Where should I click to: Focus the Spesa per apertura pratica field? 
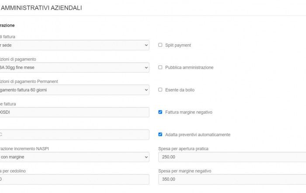[232, 157]
